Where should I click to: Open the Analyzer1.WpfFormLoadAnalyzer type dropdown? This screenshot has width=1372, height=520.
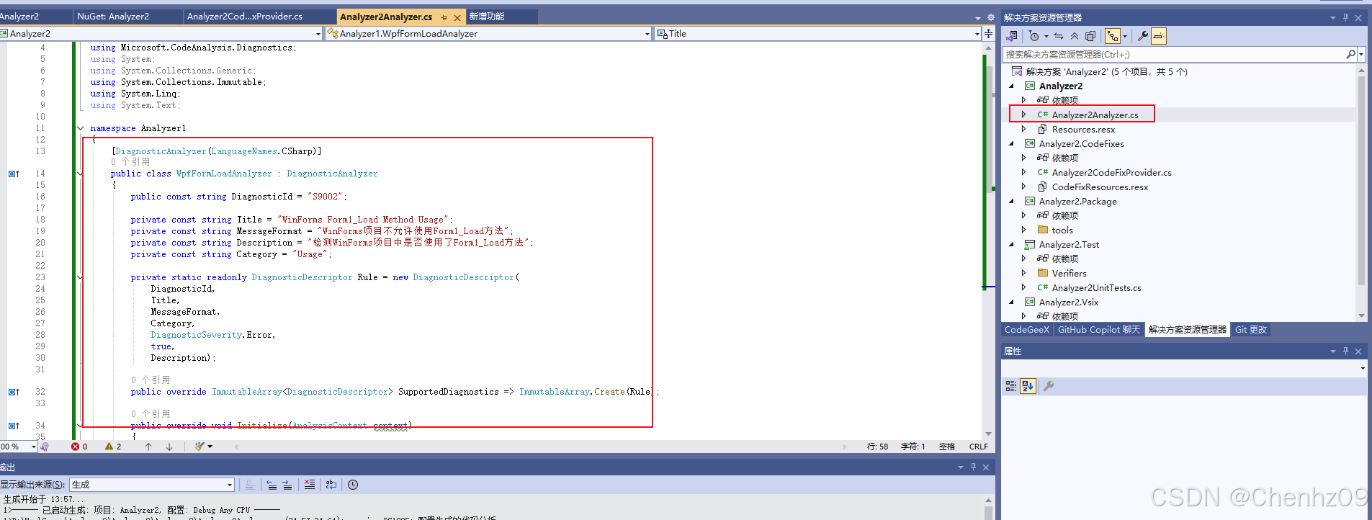coord(647,34)
